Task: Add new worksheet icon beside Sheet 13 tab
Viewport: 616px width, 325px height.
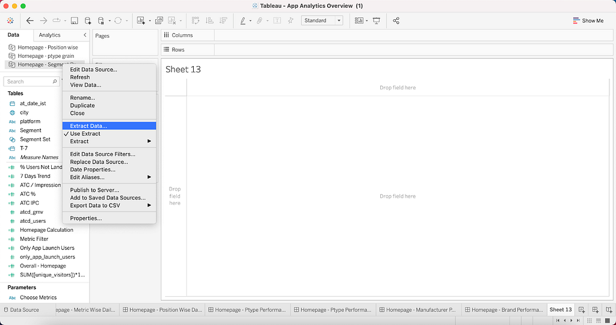Action: pos(582,310)
